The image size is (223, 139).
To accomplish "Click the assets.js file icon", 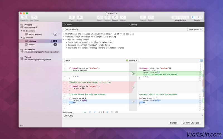I will [x=127, y=61].
